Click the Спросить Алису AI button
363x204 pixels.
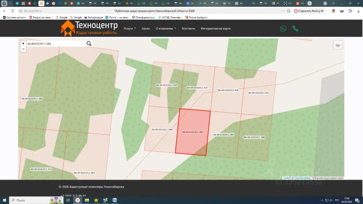tap(309, 11)
